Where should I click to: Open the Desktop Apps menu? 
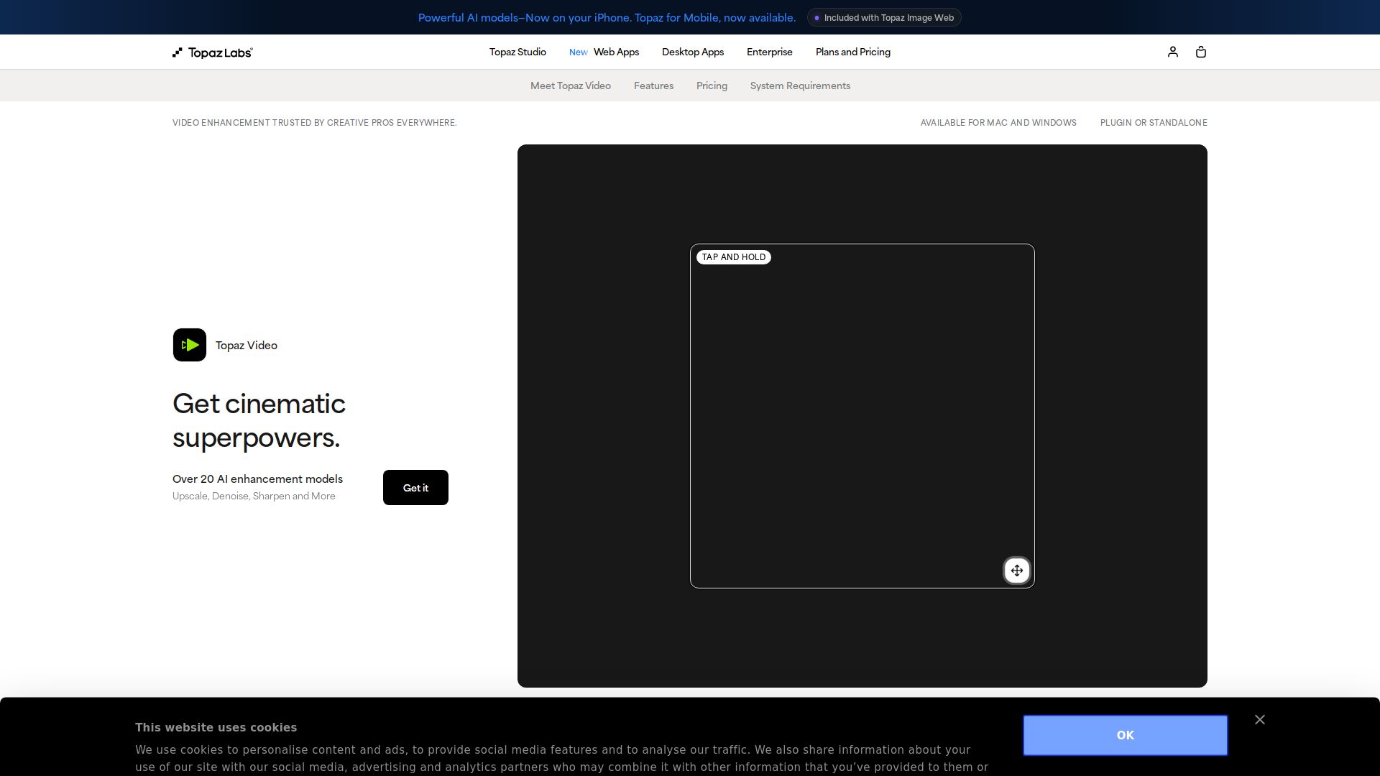pyautogui.click(x=693, y=52)
